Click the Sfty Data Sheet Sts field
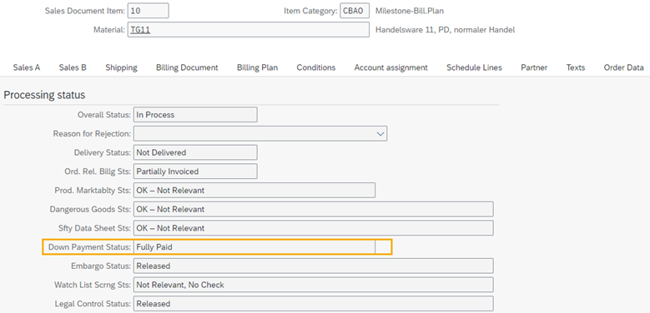Viewport: 650px width, 313px height. tap(314, 228)
